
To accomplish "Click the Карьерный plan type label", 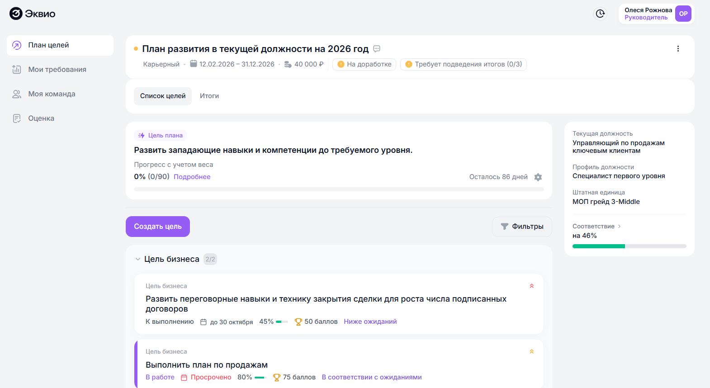I will coord(161,64).
